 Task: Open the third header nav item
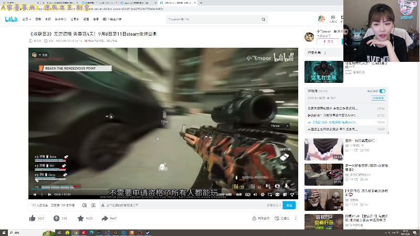pos(48,19)
